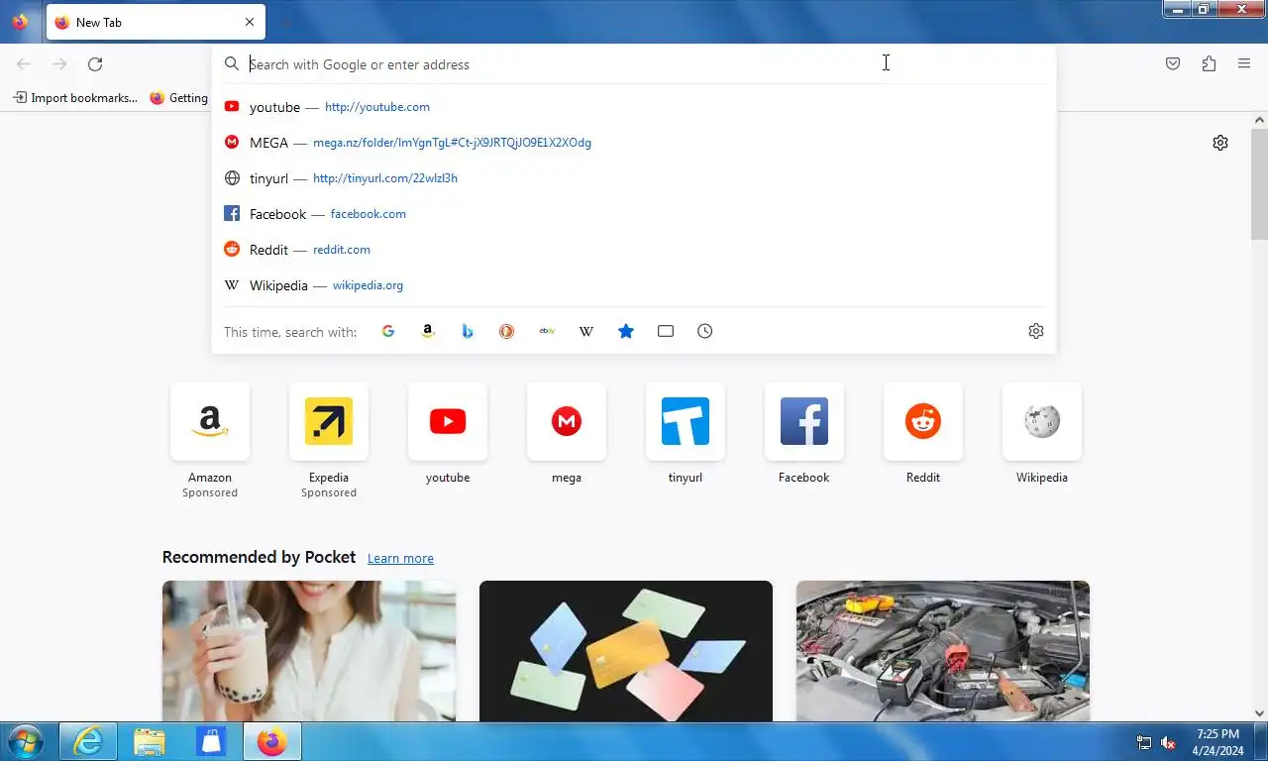Click scrollbar down arrow
Viewport: 1268px width, 761px height.
1259,712
